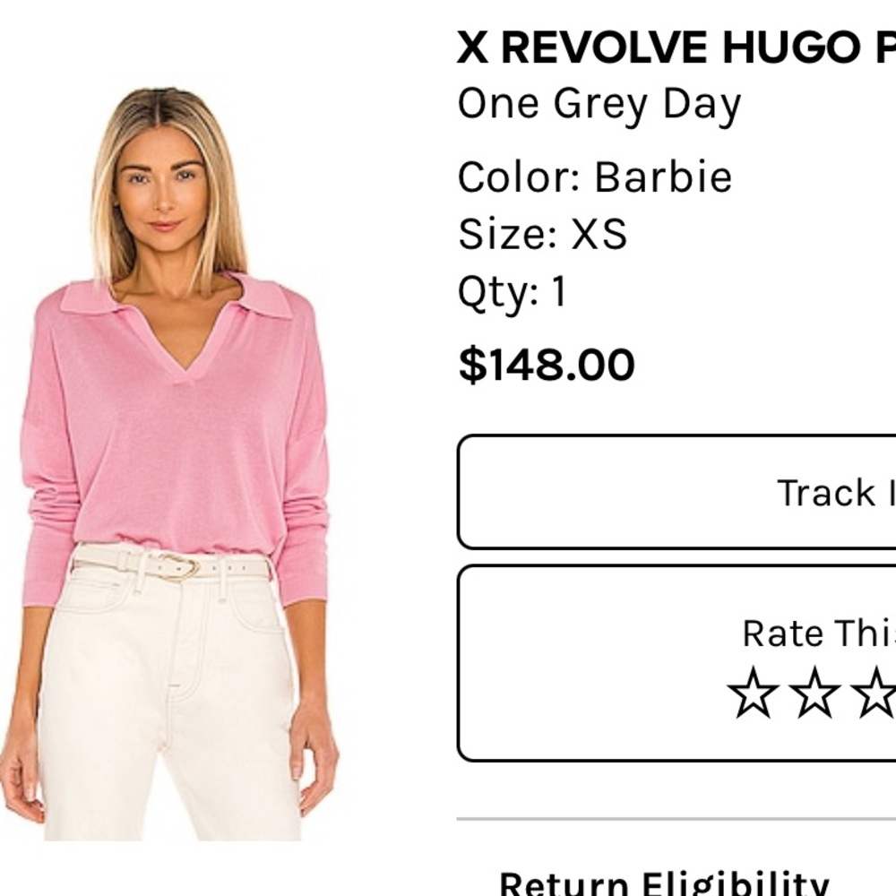The image size is (896, 896).
Task: Click the Qty: 1 text
Action: [x=513, y=293]
